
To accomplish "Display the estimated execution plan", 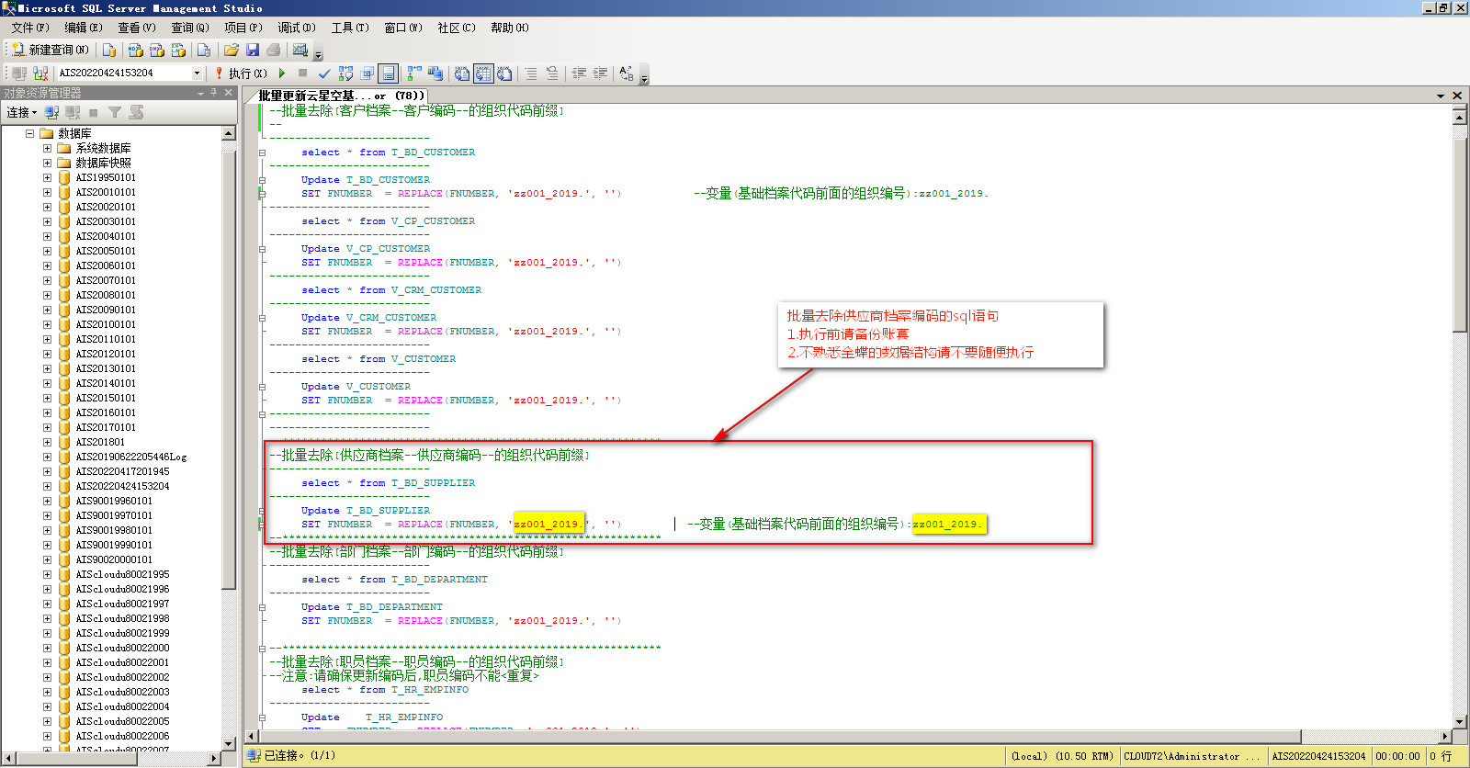I will (345, 73).
